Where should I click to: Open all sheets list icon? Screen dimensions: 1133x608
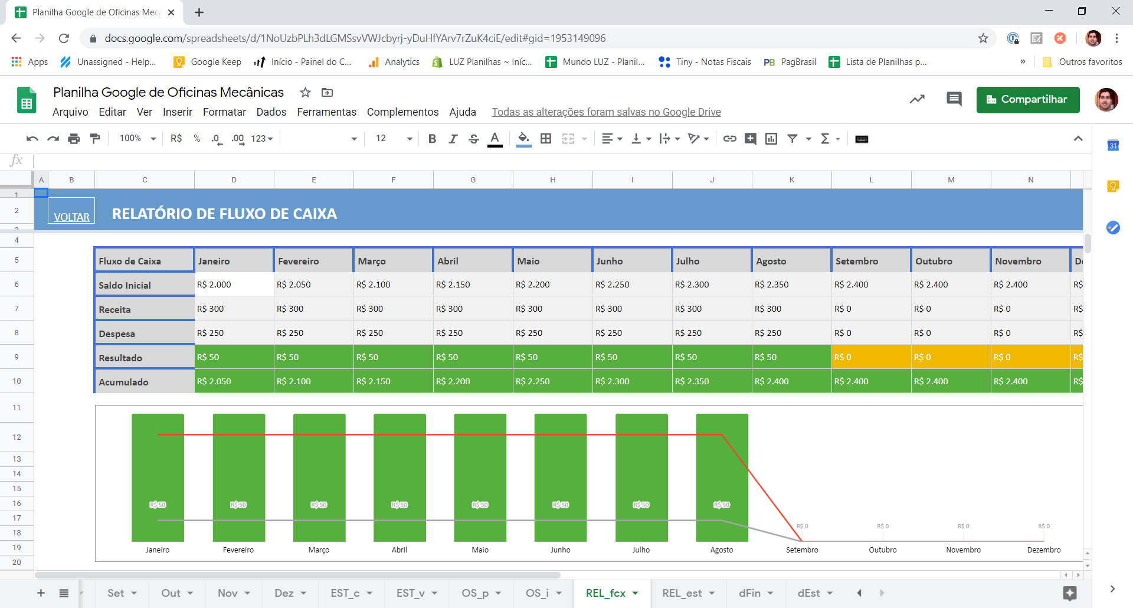[x=64, y=593]
